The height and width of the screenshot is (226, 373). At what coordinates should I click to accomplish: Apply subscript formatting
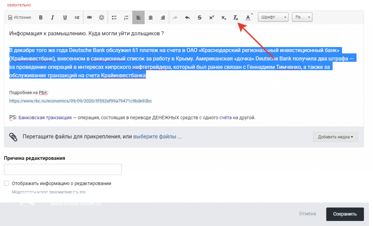[x=224, y=17]
